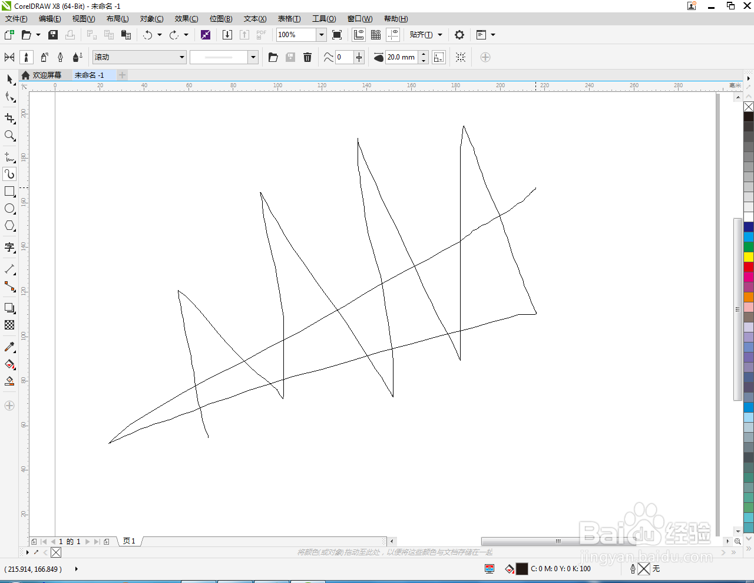754x583 pixels.
Task: Pick the red color swatch
Action: click(749, 267)
